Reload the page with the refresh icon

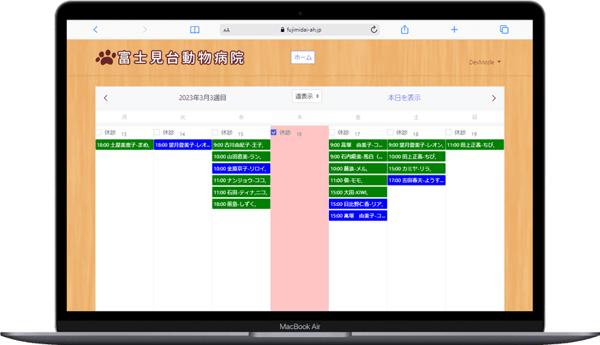(374, 30)
